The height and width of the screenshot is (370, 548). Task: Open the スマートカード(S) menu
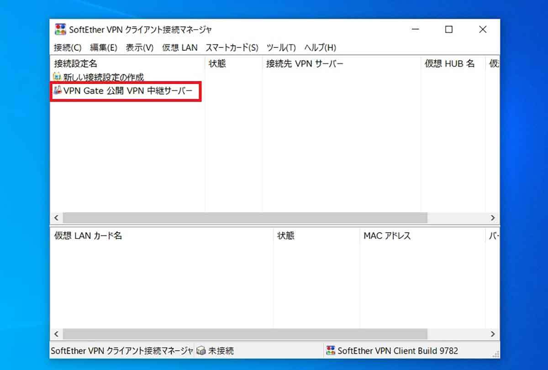[232, 47]
